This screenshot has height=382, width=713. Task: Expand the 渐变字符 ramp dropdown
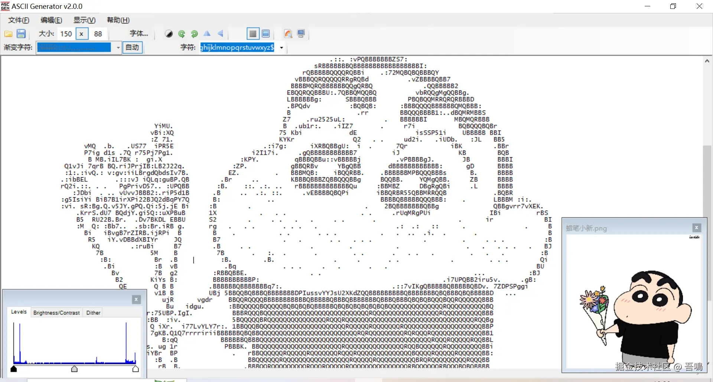[x=118, y=48]
